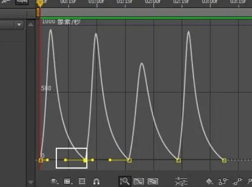Select the first keyframe at the playhead
This screenshot has width=252, height=187.
click(x=41, y=160)
